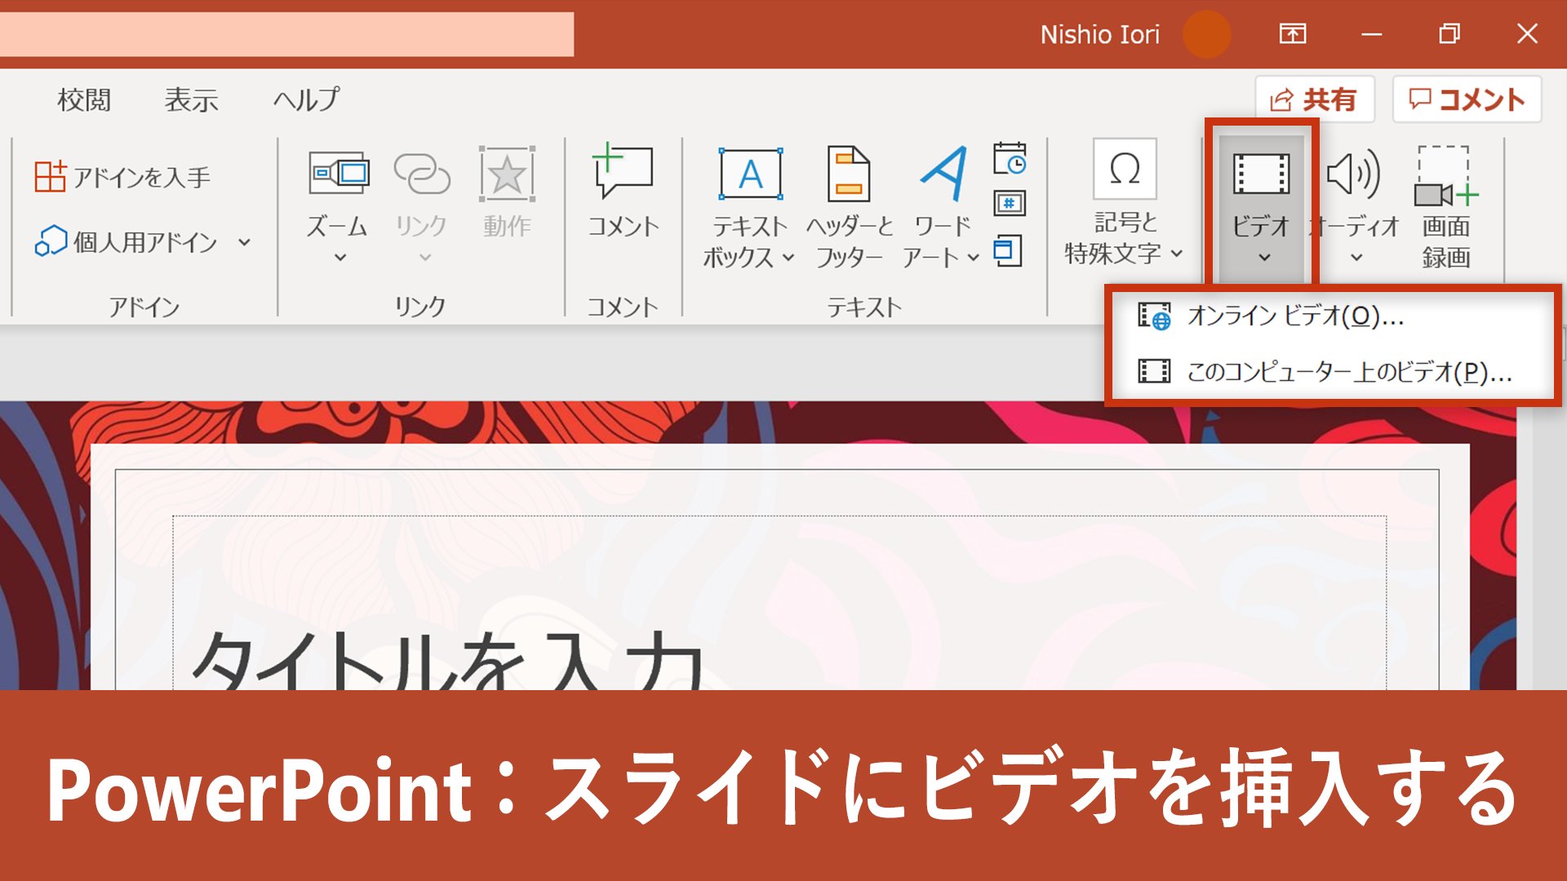The height and width of the screenshot is (881, 1567).
Task: Click the Get Add-ins (アドインを入手) button
Action: [x=122, y=176]
